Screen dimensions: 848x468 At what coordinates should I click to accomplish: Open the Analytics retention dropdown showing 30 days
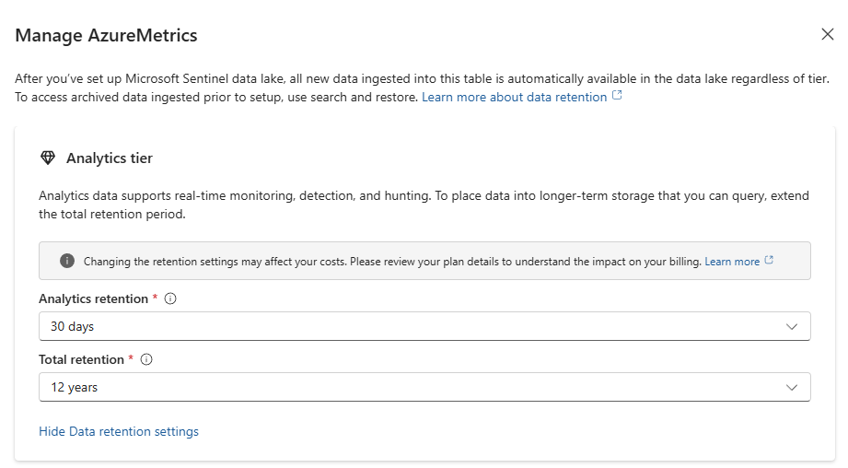click(424, 326)
